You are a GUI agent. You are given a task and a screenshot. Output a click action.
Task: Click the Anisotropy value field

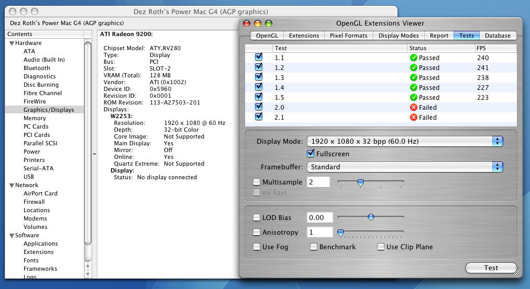[x=320, y=233]
